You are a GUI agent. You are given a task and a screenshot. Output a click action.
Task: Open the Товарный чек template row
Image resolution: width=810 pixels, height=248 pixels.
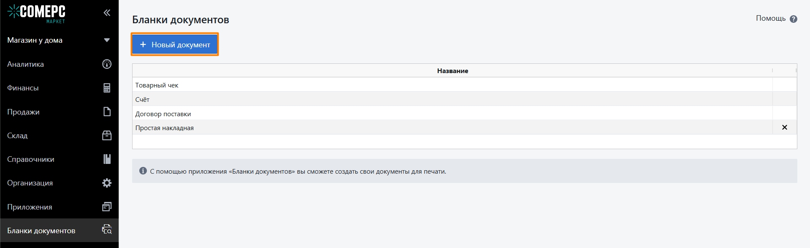[452, 85]
